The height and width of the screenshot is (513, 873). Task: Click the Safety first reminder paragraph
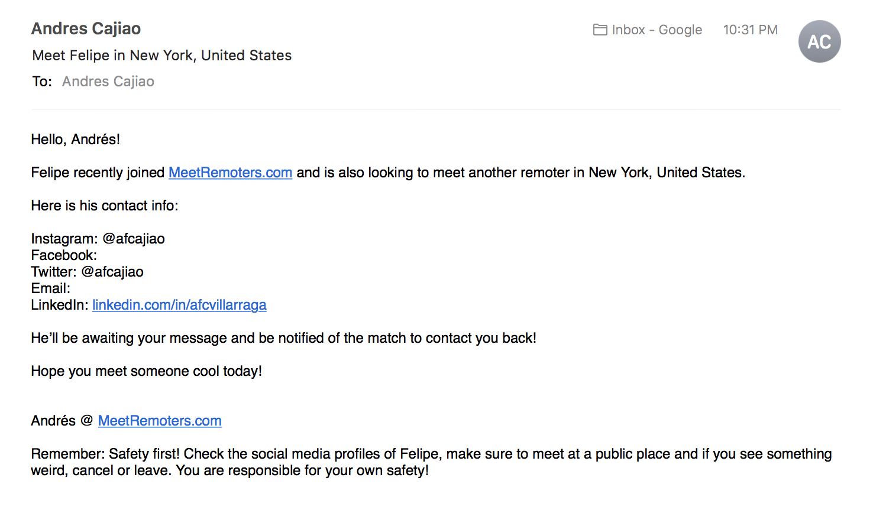(431, 462)
